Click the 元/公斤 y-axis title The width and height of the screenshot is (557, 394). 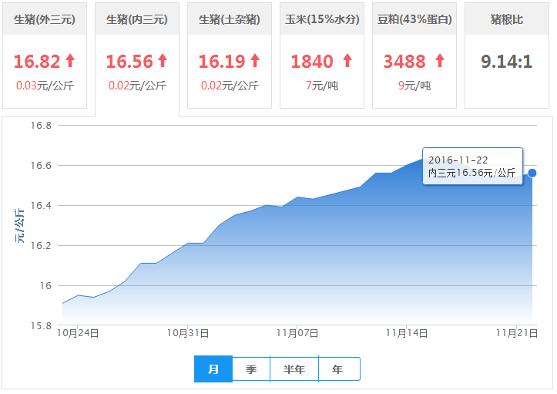19,226
